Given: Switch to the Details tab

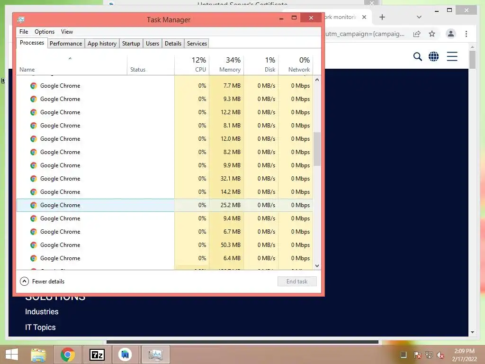Looking at the screenshot, I should [173, 43].
